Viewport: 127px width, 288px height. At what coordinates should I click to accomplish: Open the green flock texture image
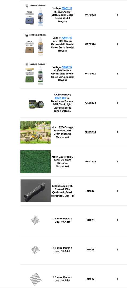[35, 162]
